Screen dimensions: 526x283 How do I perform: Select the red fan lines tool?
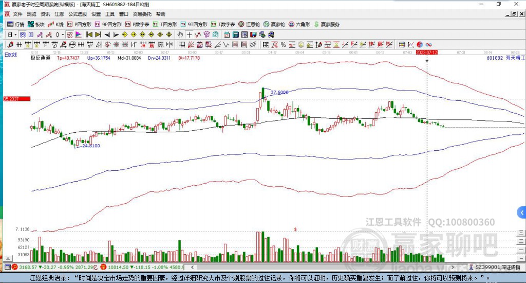191,45
